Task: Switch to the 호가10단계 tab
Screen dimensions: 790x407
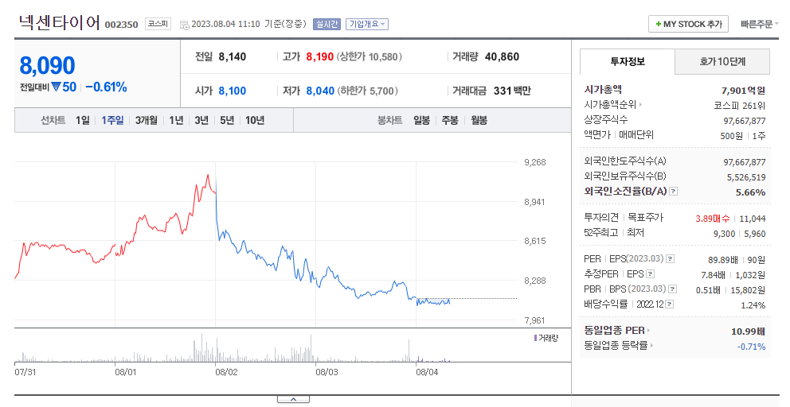Action: click(x=722, y=61)
